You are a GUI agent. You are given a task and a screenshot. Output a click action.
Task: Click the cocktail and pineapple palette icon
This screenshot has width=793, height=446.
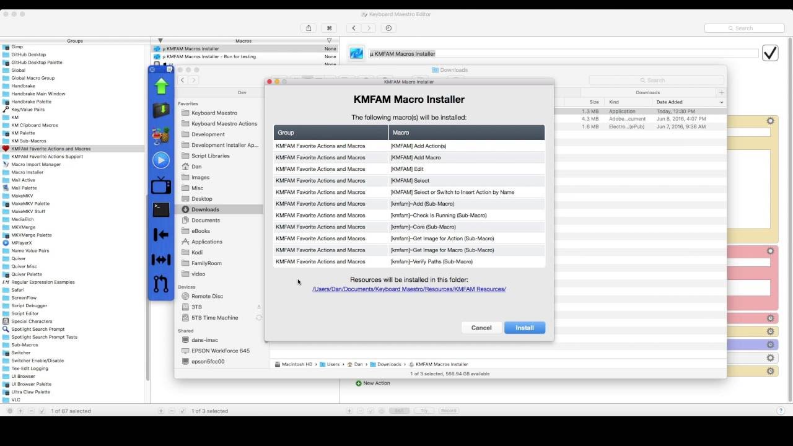coord(161,136)
